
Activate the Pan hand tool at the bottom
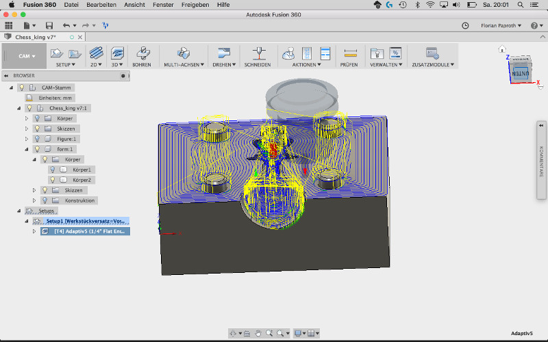point(259,333)
